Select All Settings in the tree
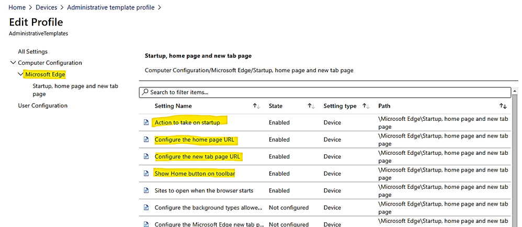The height and width of the screenshot is (227, 522). pos(32,52)
